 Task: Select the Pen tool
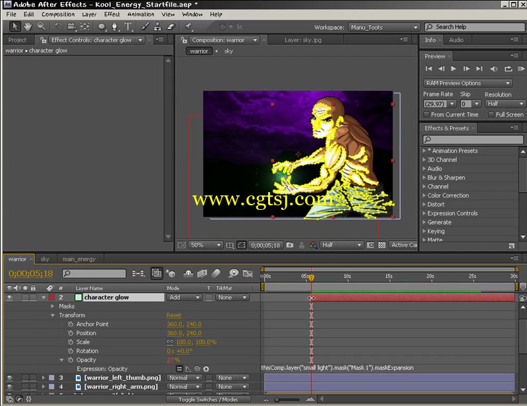pyautogui.click(x=115, y=27)
